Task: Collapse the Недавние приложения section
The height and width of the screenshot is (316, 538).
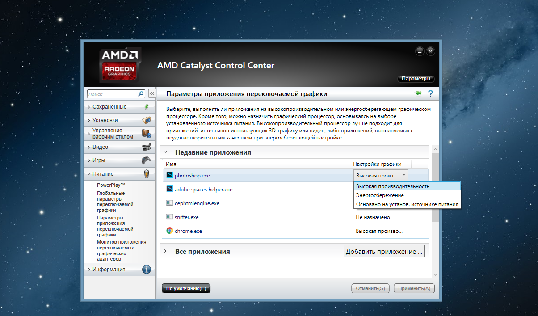Action: coord(165,152)
